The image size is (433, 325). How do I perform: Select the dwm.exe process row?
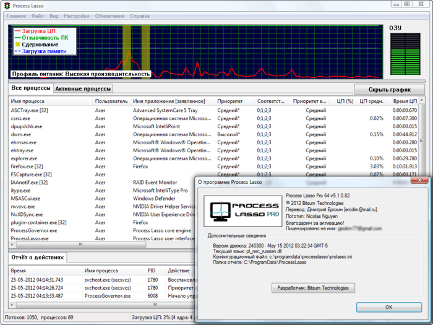214,134
